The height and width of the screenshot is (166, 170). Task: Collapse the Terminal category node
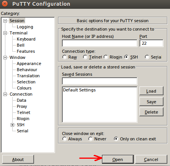click(x=5, y=33)
